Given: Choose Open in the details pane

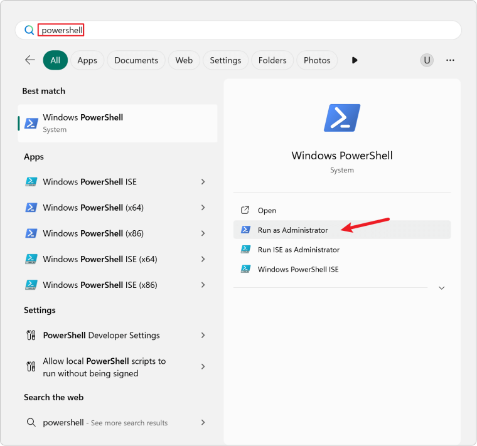Looking at the screenshot, I should (x=342, y=210).
